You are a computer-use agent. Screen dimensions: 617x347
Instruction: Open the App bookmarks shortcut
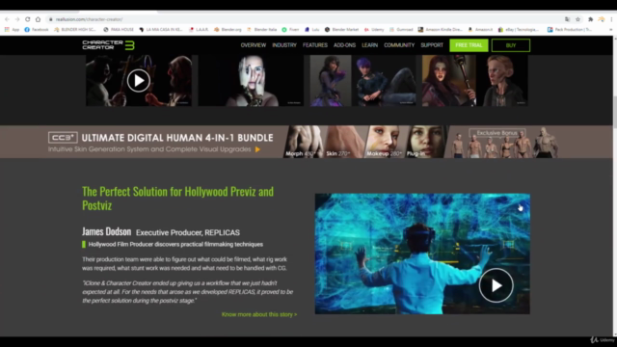pos(12,30)
